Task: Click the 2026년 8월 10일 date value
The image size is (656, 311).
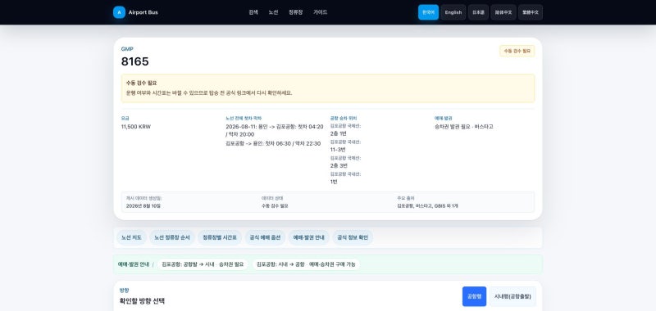Action: click(143, 205)
